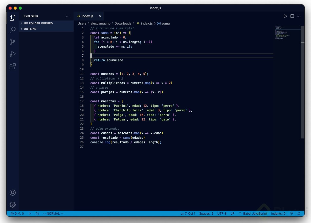Click the feedback icon in the status bar
311x223 pixels.
click(x=291, y=213)
